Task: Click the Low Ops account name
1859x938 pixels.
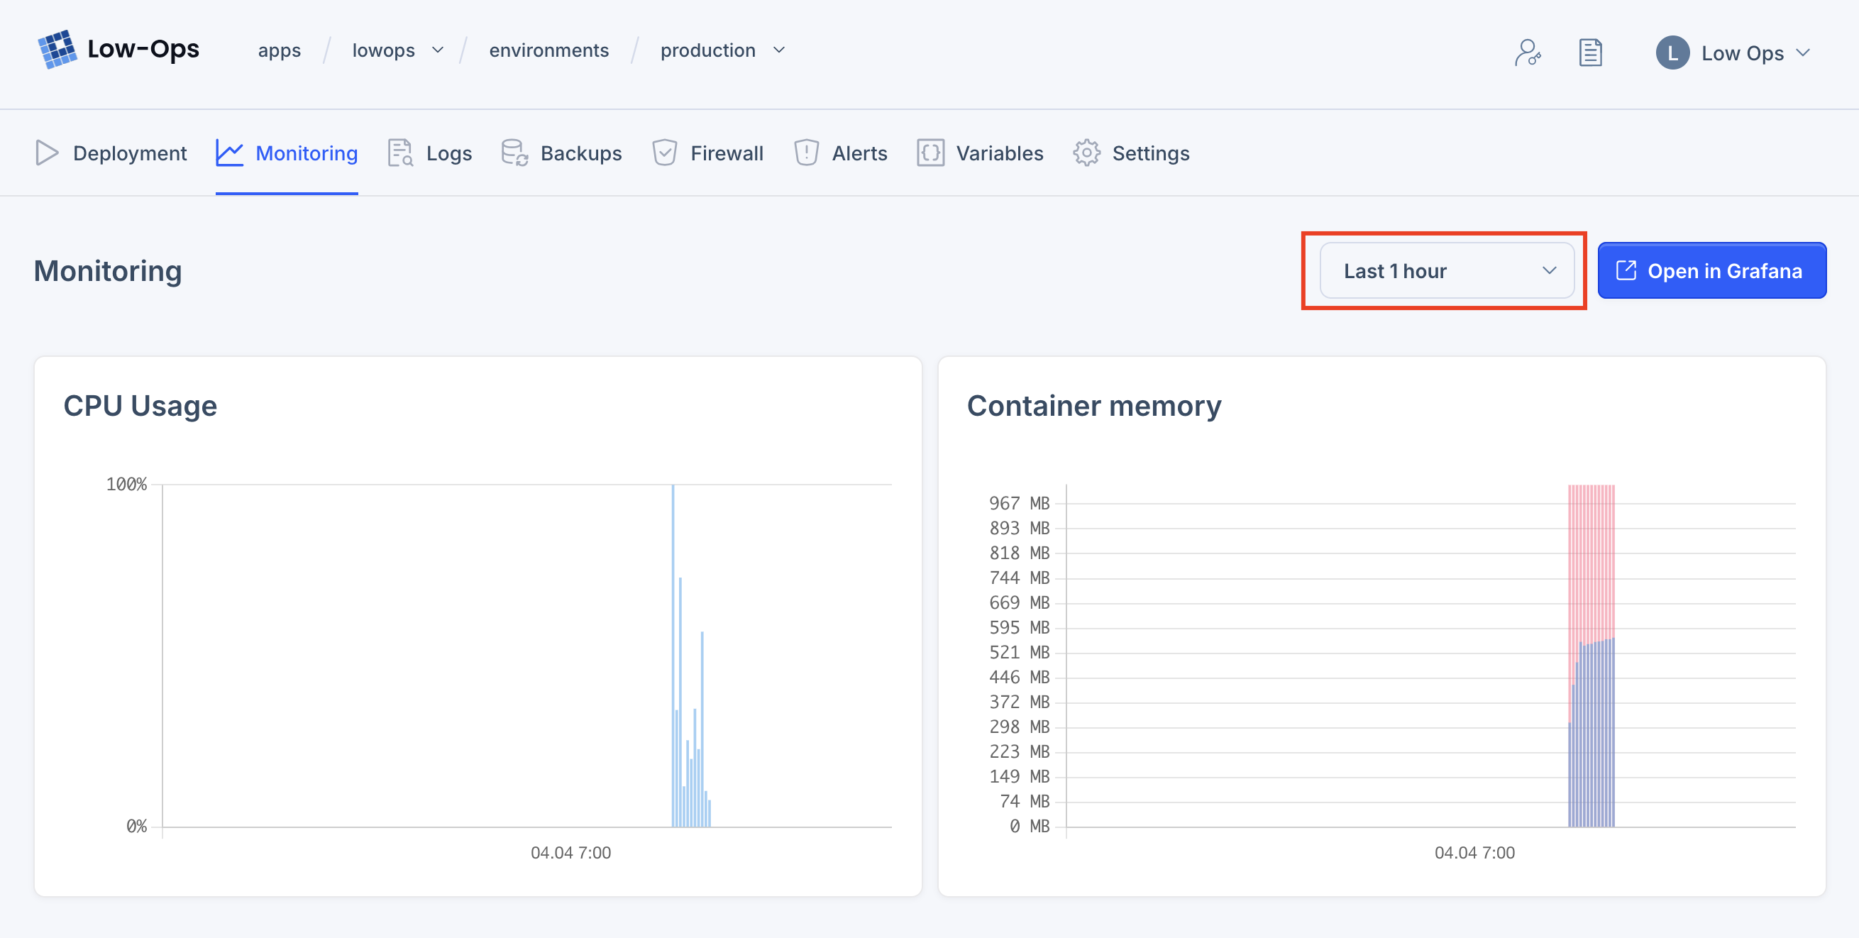Action: click(x=1742, y=53)
